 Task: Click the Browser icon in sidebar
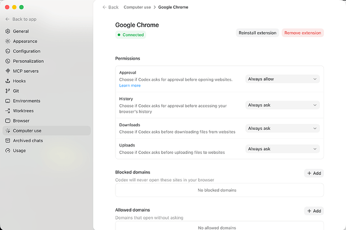tap(8, 121)
